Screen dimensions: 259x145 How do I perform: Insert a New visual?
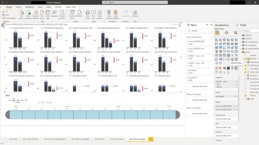pos(88,14)
